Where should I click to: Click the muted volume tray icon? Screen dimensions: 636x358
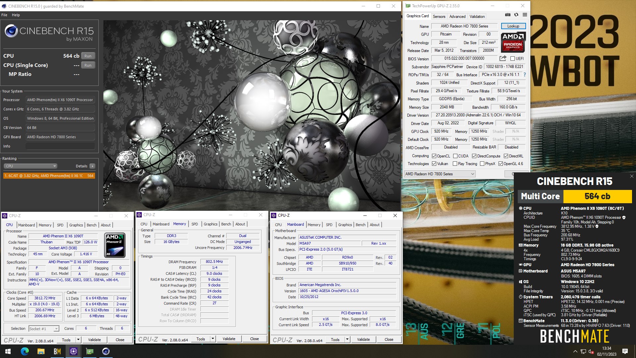click(x=591, y=351)
